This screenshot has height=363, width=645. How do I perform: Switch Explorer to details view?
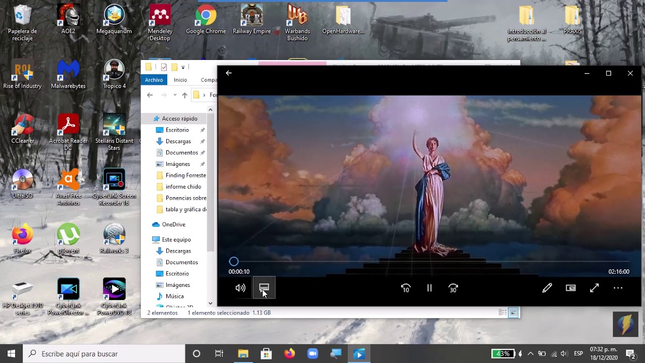502,313
